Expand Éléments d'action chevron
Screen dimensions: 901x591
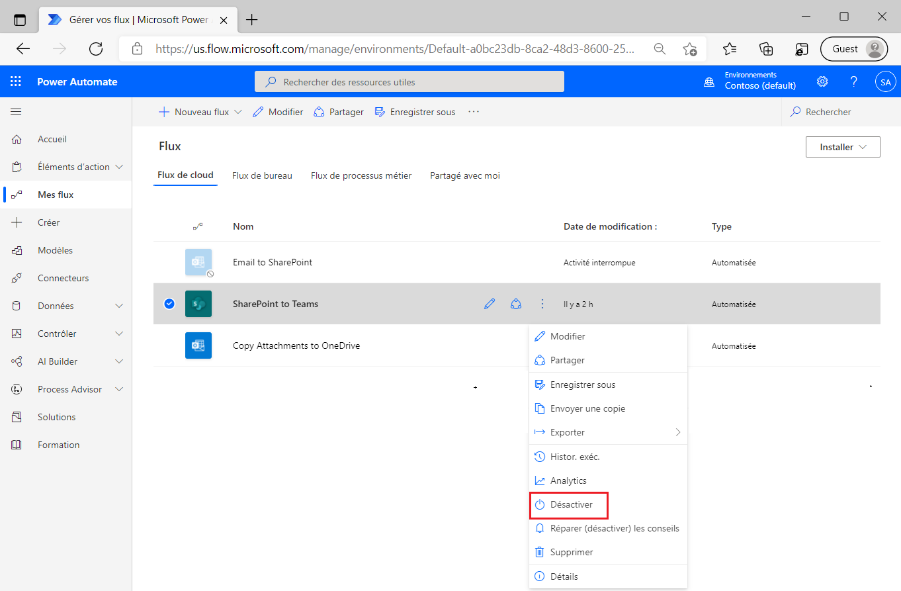click(x=119, y=167)
